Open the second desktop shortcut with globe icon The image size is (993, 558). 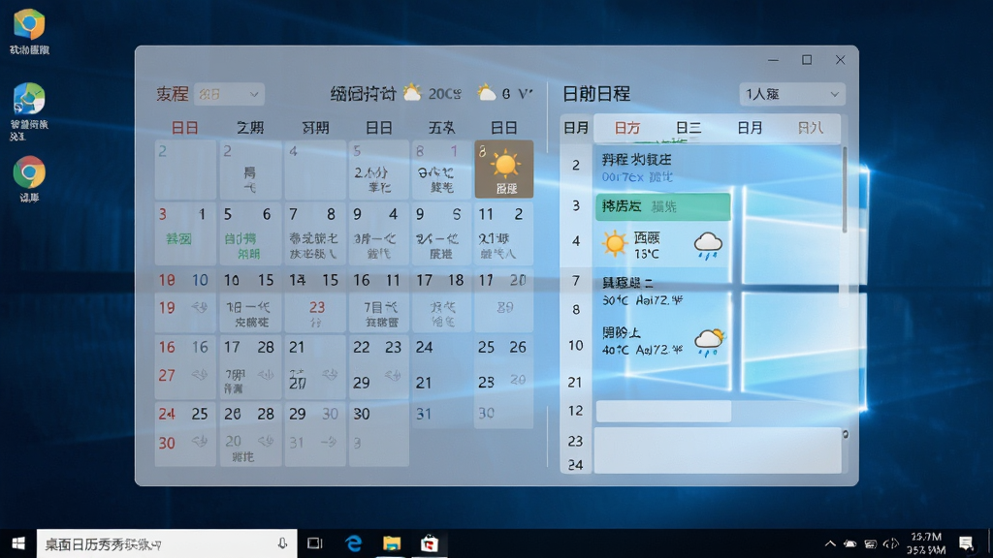tap(29, 111)
